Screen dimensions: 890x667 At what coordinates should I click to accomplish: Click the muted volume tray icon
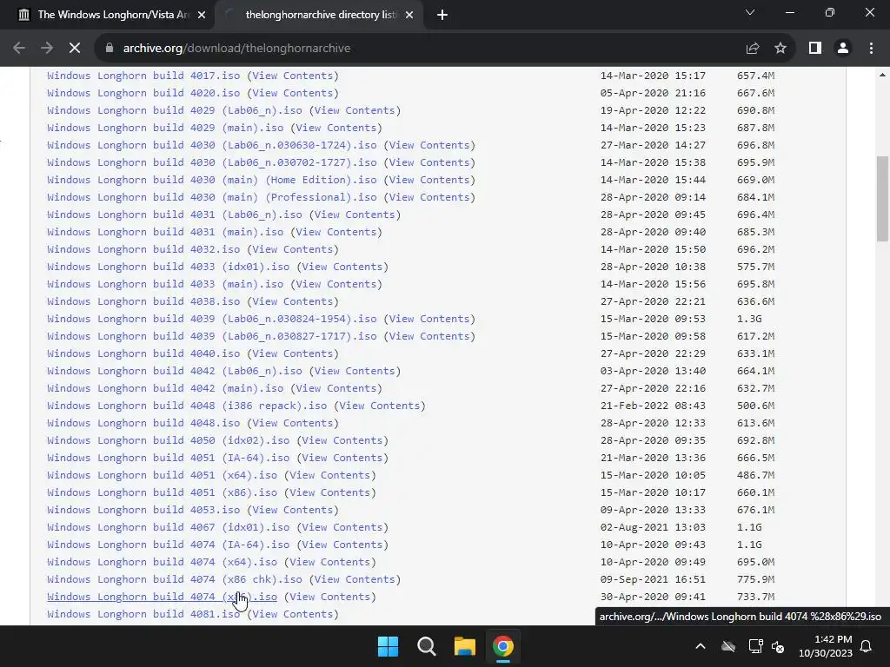click(778, 646)
